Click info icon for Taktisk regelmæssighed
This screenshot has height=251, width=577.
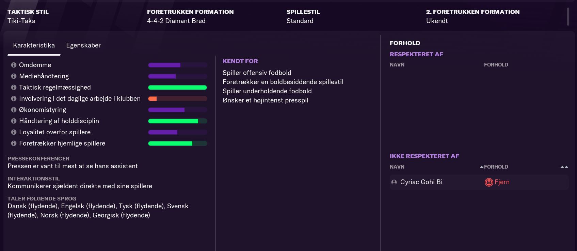(x=14, y=87)
